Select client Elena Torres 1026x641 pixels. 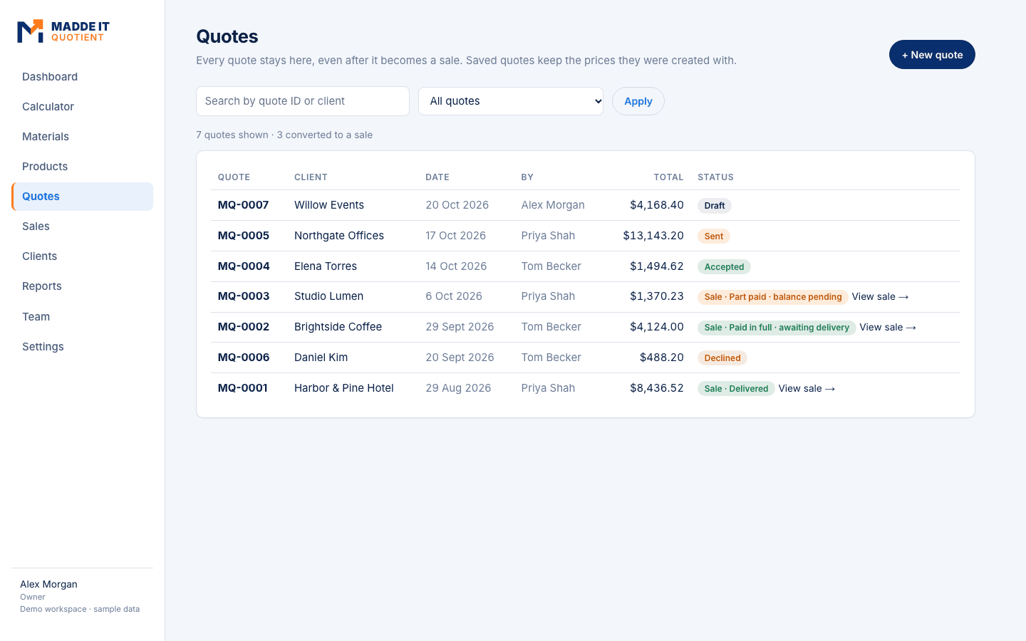(x=326, y=266)
